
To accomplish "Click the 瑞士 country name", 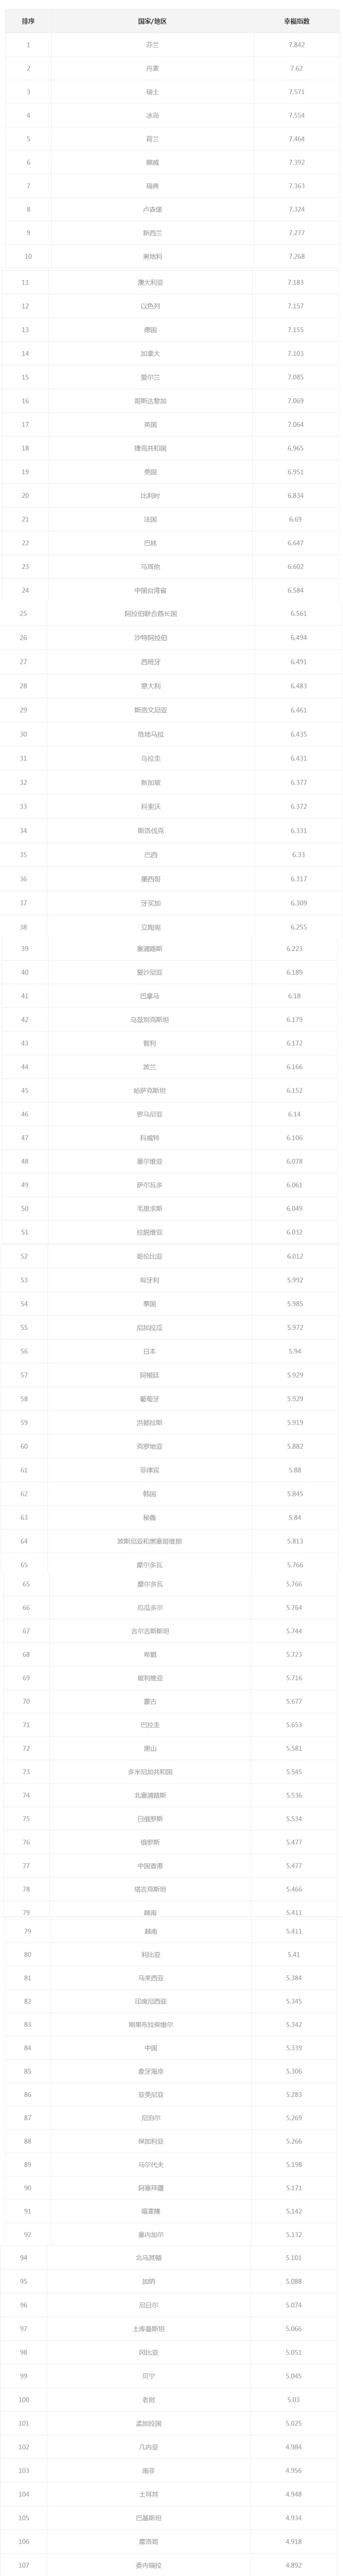I will click(152, 92).
